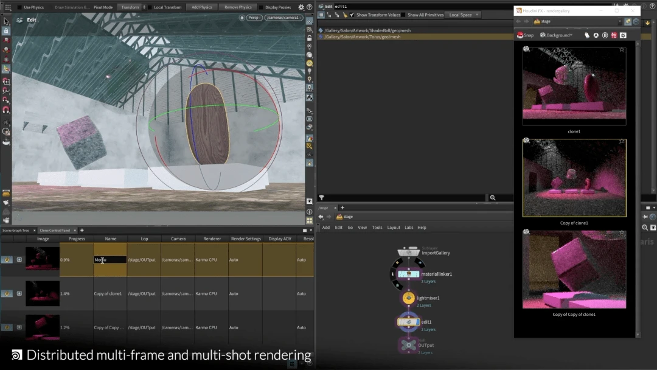Click the gear settings icon in viewport toolbar
Viewport: 657px width, 370px height.
point(301,7)
